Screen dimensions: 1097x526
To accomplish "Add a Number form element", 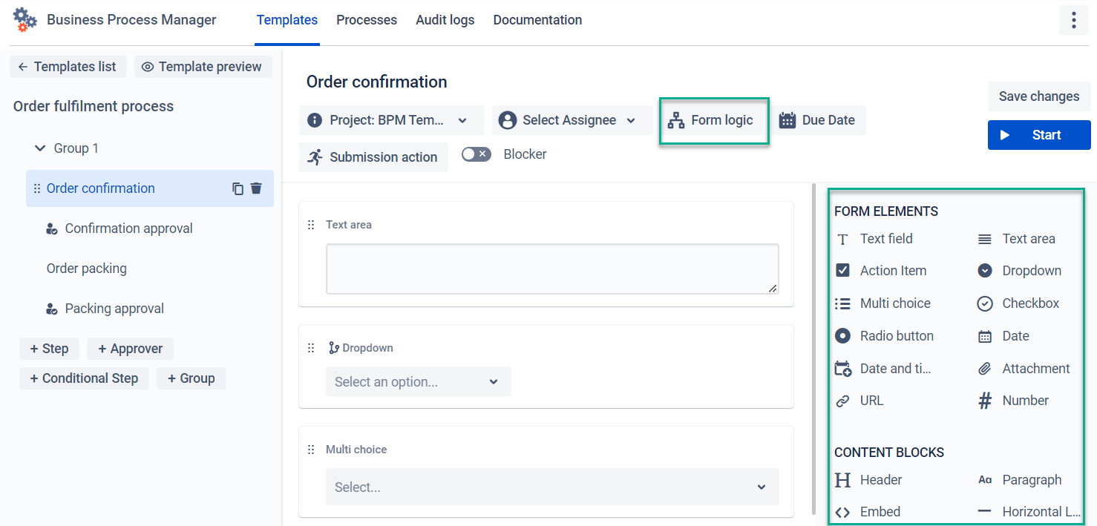I will pos(1025,400).
